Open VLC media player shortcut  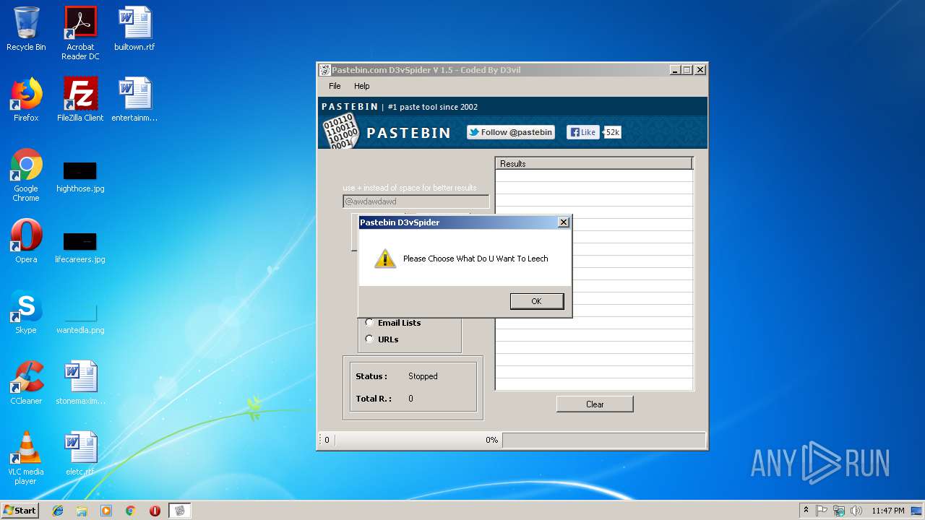click(x=26, y=459)
